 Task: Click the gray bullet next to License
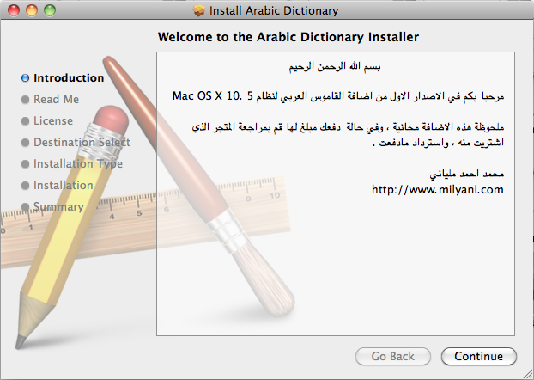click(25, 121)
